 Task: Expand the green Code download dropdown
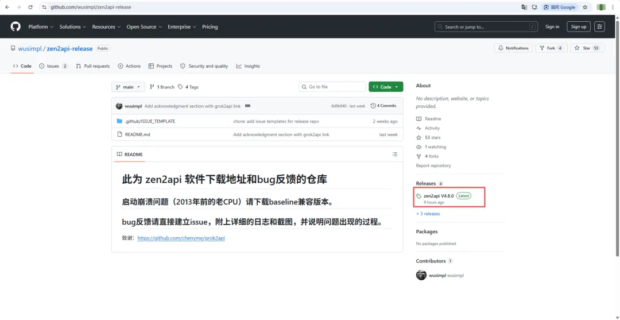click(x=386, y=87)
